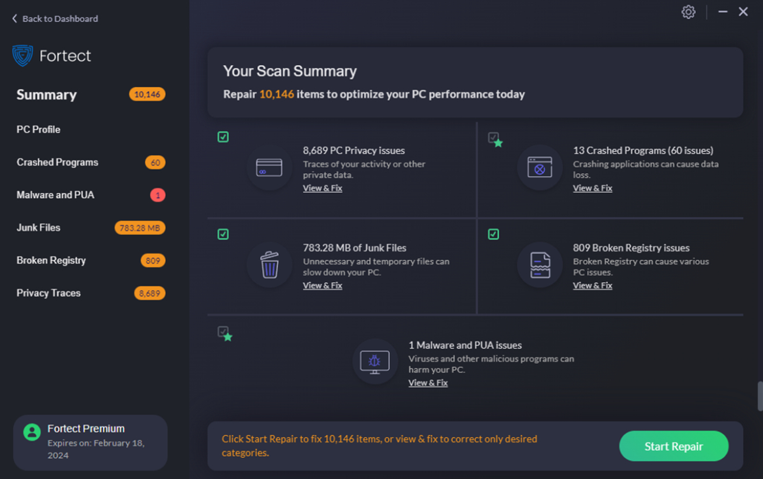Screen dimensions: 763x479
Task: Click the Fortect shield logo
Action: click(24, 56)
